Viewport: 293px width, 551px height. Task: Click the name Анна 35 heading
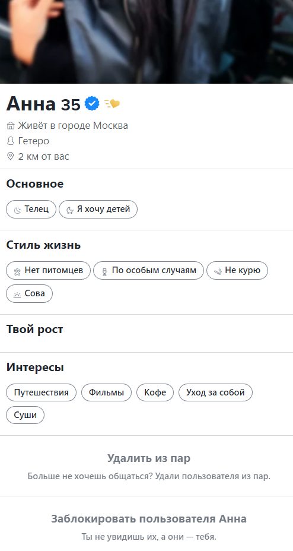(43, 104)
